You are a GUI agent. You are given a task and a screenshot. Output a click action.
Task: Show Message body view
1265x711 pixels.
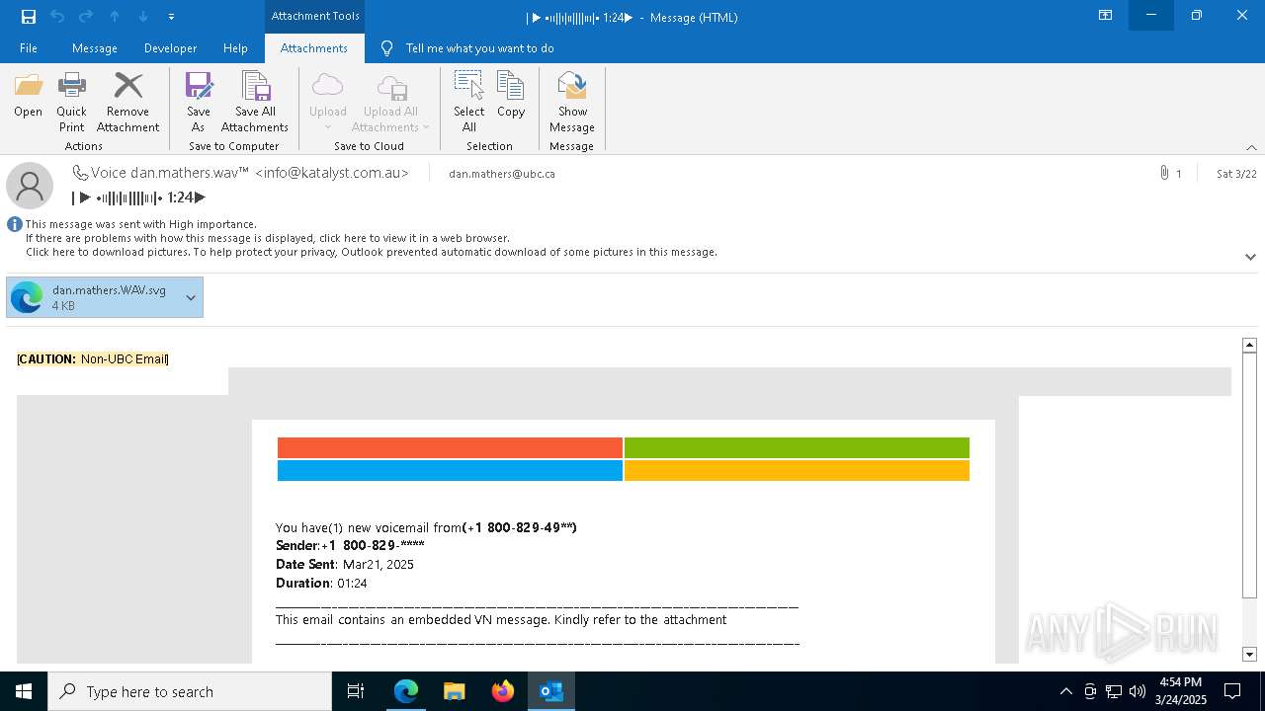click(572, 102)
